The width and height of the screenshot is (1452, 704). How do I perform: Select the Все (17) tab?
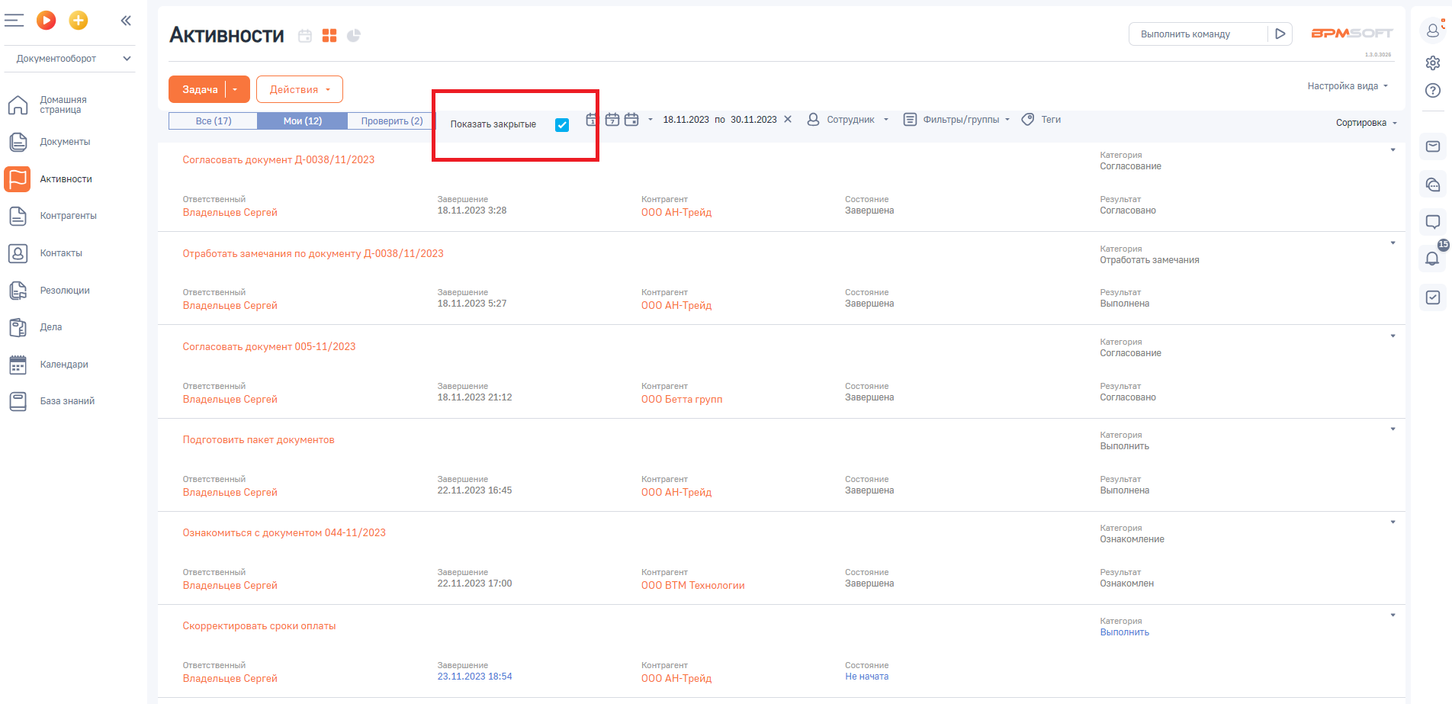coord(214,121)
